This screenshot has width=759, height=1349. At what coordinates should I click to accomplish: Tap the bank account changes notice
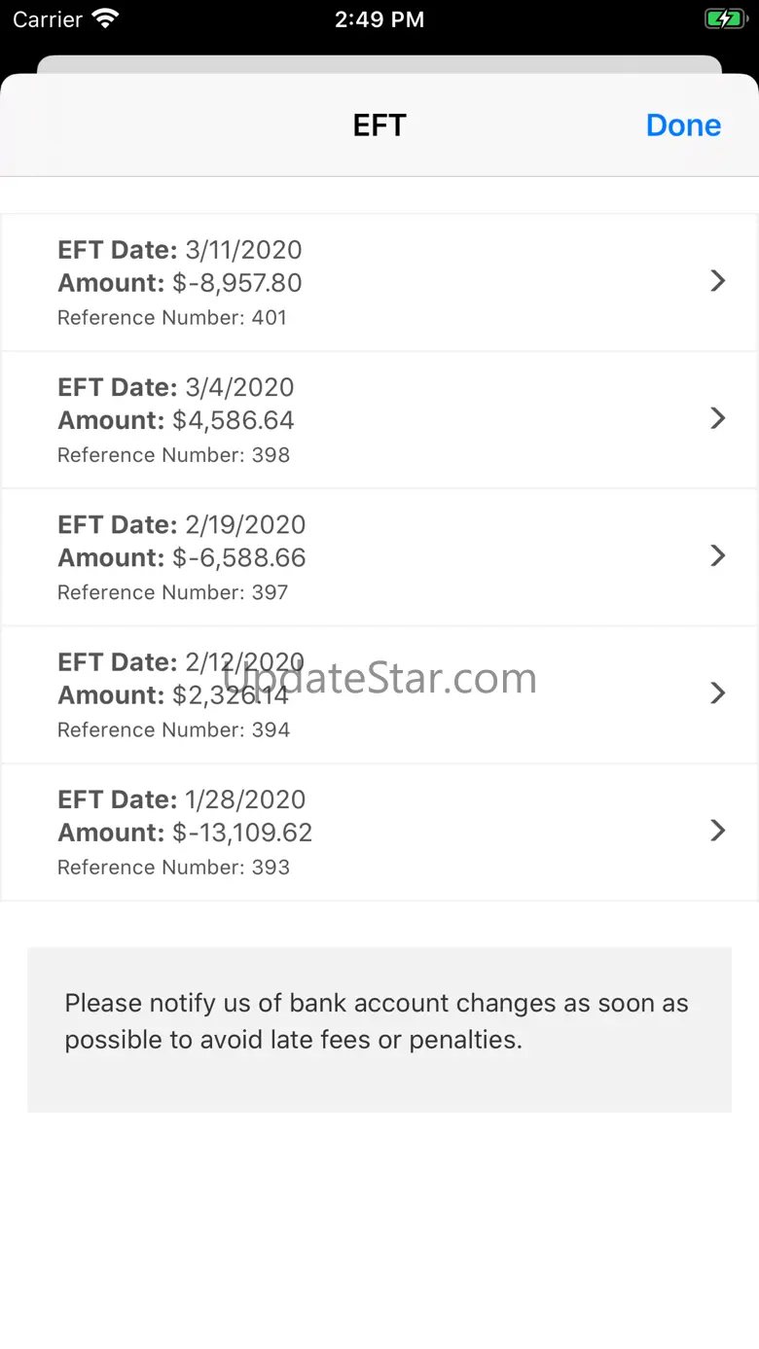pos(378,1021)
